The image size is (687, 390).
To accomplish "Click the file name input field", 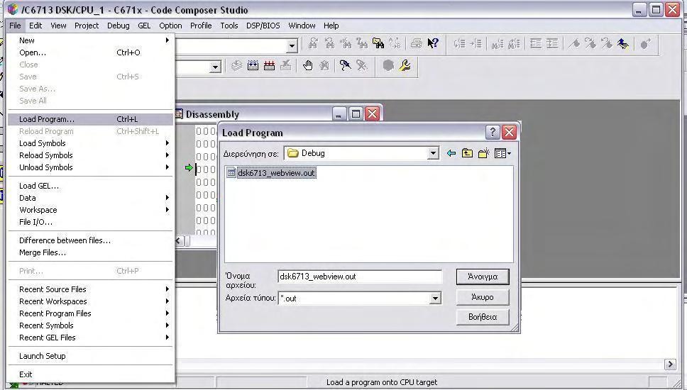I will (x=360, y=277).
